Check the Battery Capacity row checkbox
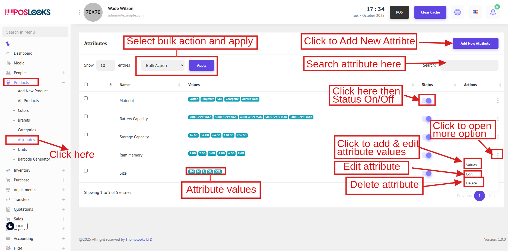508x251 pixels. (86, 116)
